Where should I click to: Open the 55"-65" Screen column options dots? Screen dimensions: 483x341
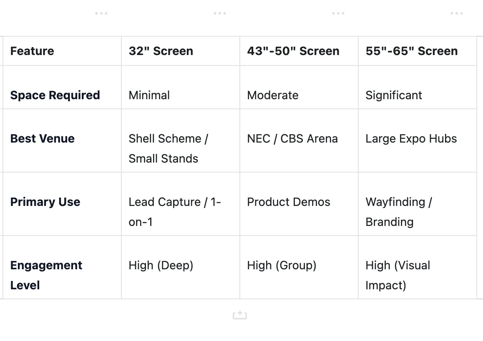point(457,13)
